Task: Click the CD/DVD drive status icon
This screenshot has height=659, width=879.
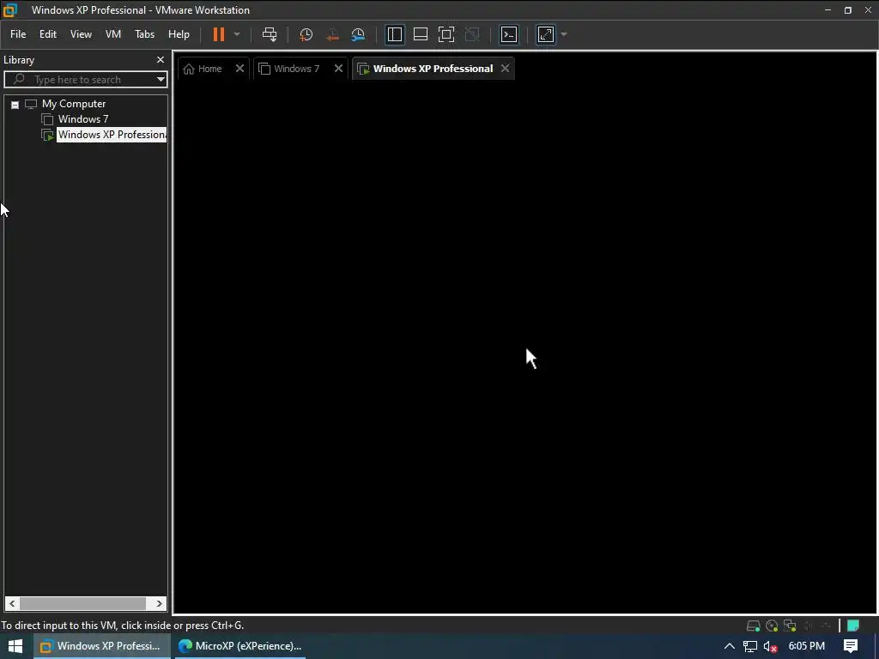Action: pyautogui.click(x=772, y=626)
